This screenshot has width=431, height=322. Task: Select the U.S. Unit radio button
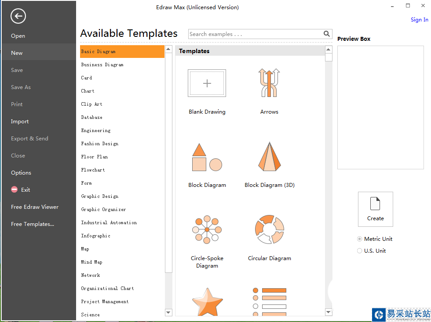point(359,250)
